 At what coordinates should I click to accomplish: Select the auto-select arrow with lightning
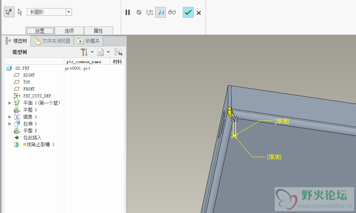coord(9,12)
